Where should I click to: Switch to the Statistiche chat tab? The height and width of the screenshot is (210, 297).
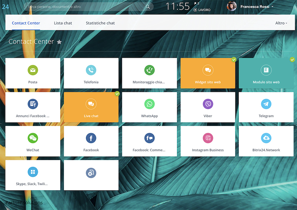pos(100,23)
